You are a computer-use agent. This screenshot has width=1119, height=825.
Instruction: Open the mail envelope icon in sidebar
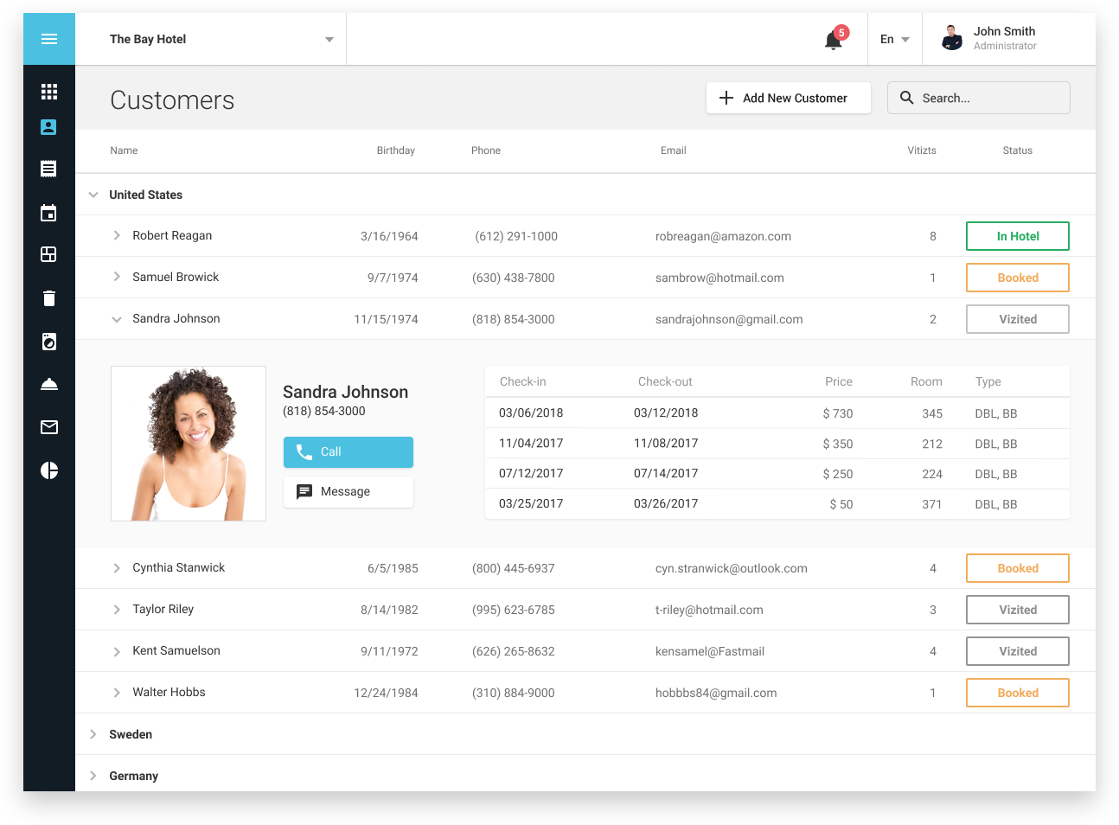pos(49,427)
